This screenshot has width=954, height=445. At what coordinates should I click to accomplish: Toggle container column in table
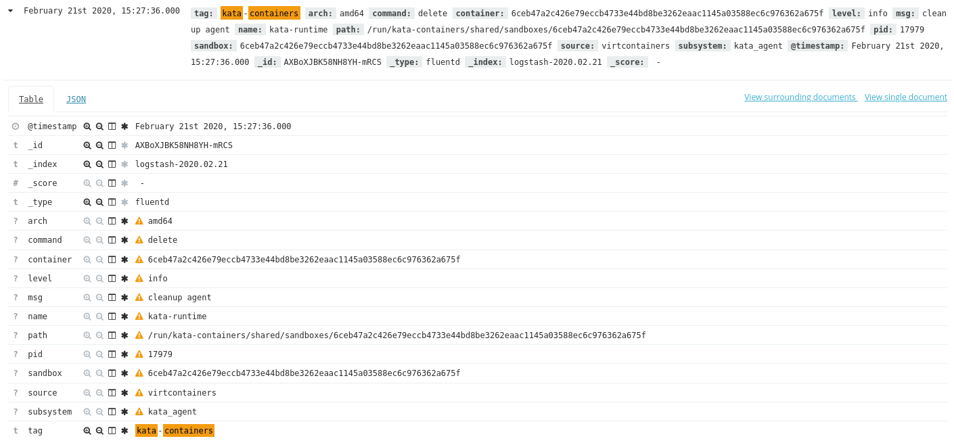click(x=112, y=260)
